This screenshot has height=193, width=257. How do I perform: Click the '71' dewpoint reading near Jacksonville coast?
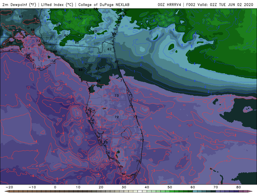[x=122, y=81]
